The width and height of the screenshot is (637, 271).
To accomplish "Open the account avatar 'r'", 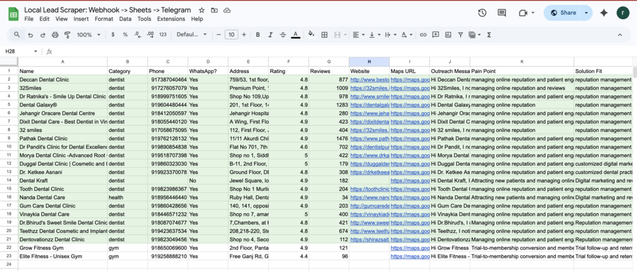I will pyautogui.click(x=622, y=13).
